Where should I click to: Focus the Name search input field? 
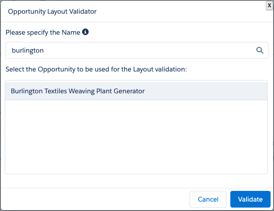(128, 50)
